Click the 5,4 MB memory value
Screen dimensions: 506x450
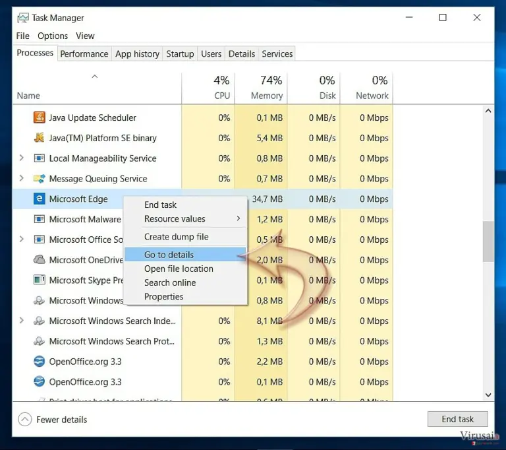269,138
